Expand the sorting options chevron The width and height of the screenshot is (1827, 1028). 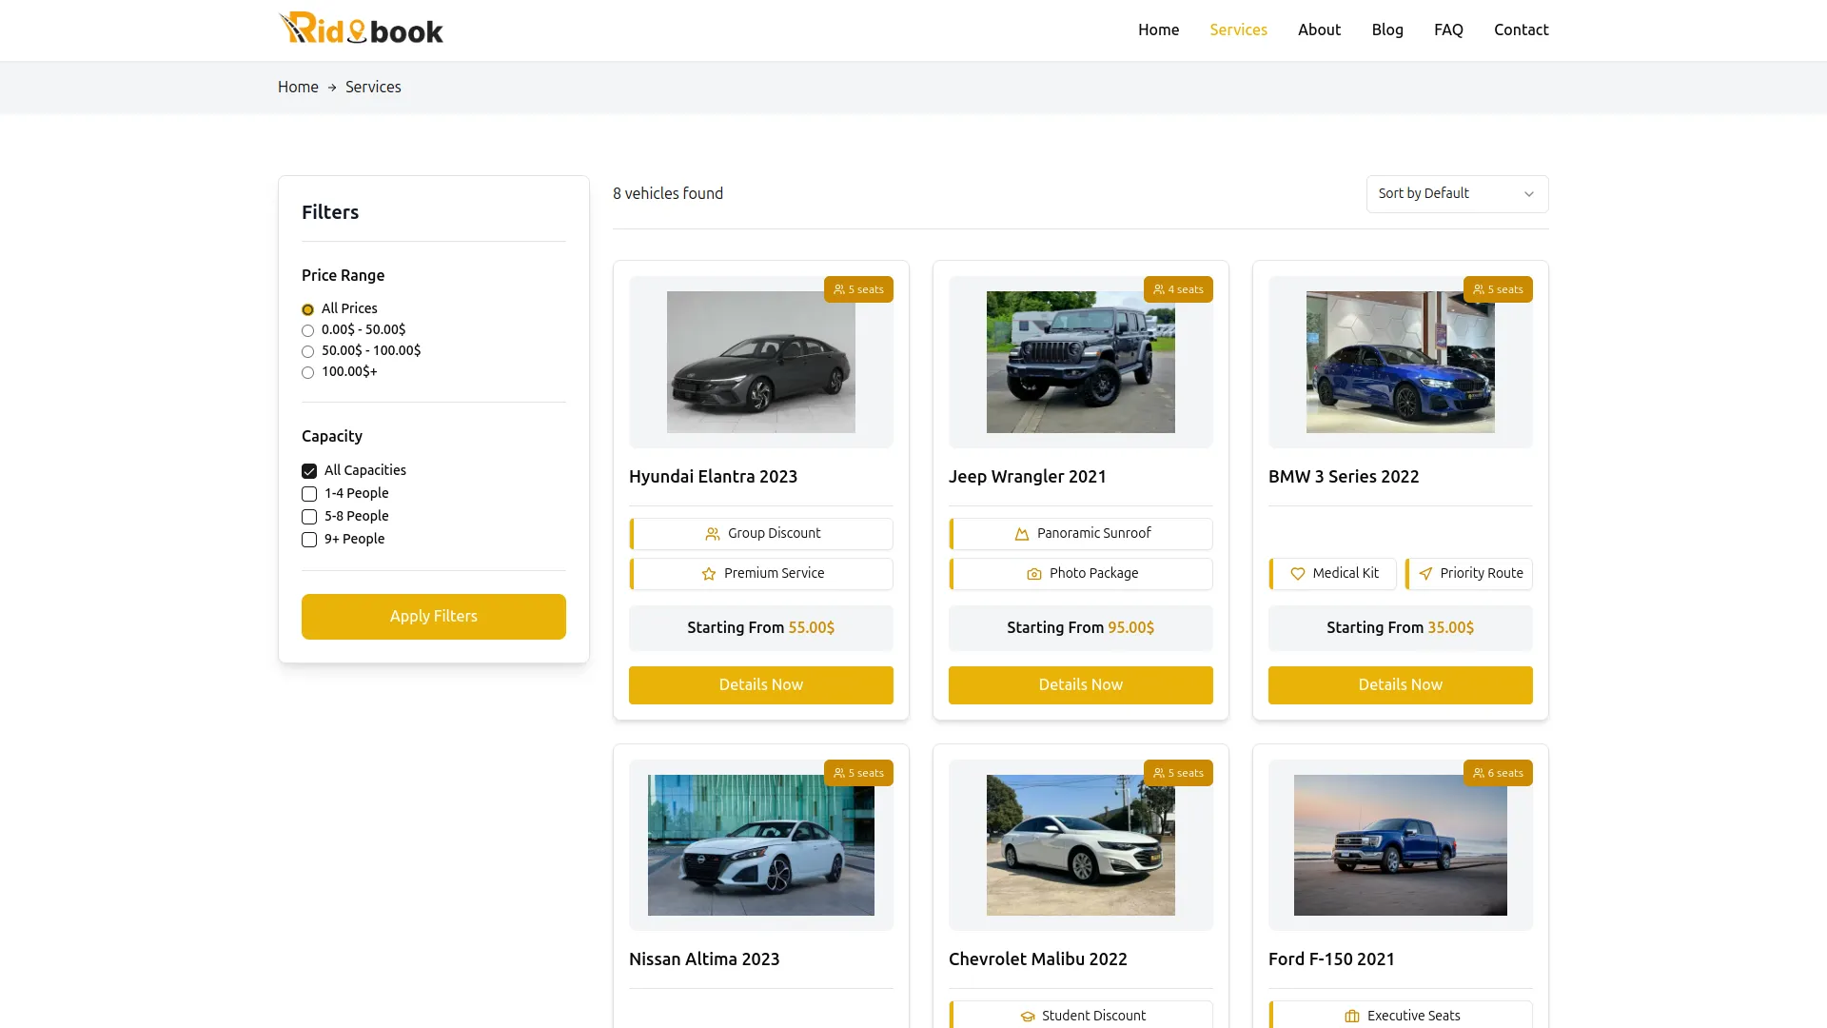click(1529, 194)
